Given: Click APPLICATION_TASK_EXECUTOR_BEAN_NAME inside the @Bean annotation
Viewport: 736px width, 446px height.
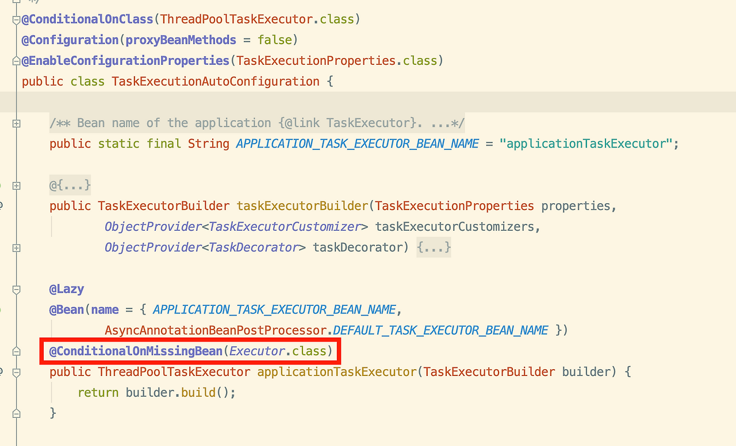Looking at the screenshot, I should coord(274,309).
